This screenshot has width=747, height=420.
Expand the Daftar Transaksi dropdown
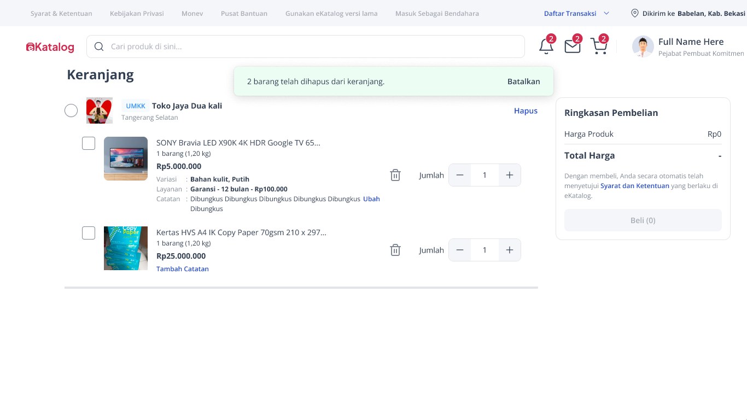(x=576, y=13)
